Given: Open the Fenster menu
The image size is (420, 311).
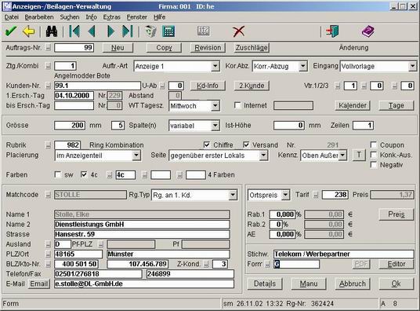Looking at the screenshot, I should [x=137, y=17].
